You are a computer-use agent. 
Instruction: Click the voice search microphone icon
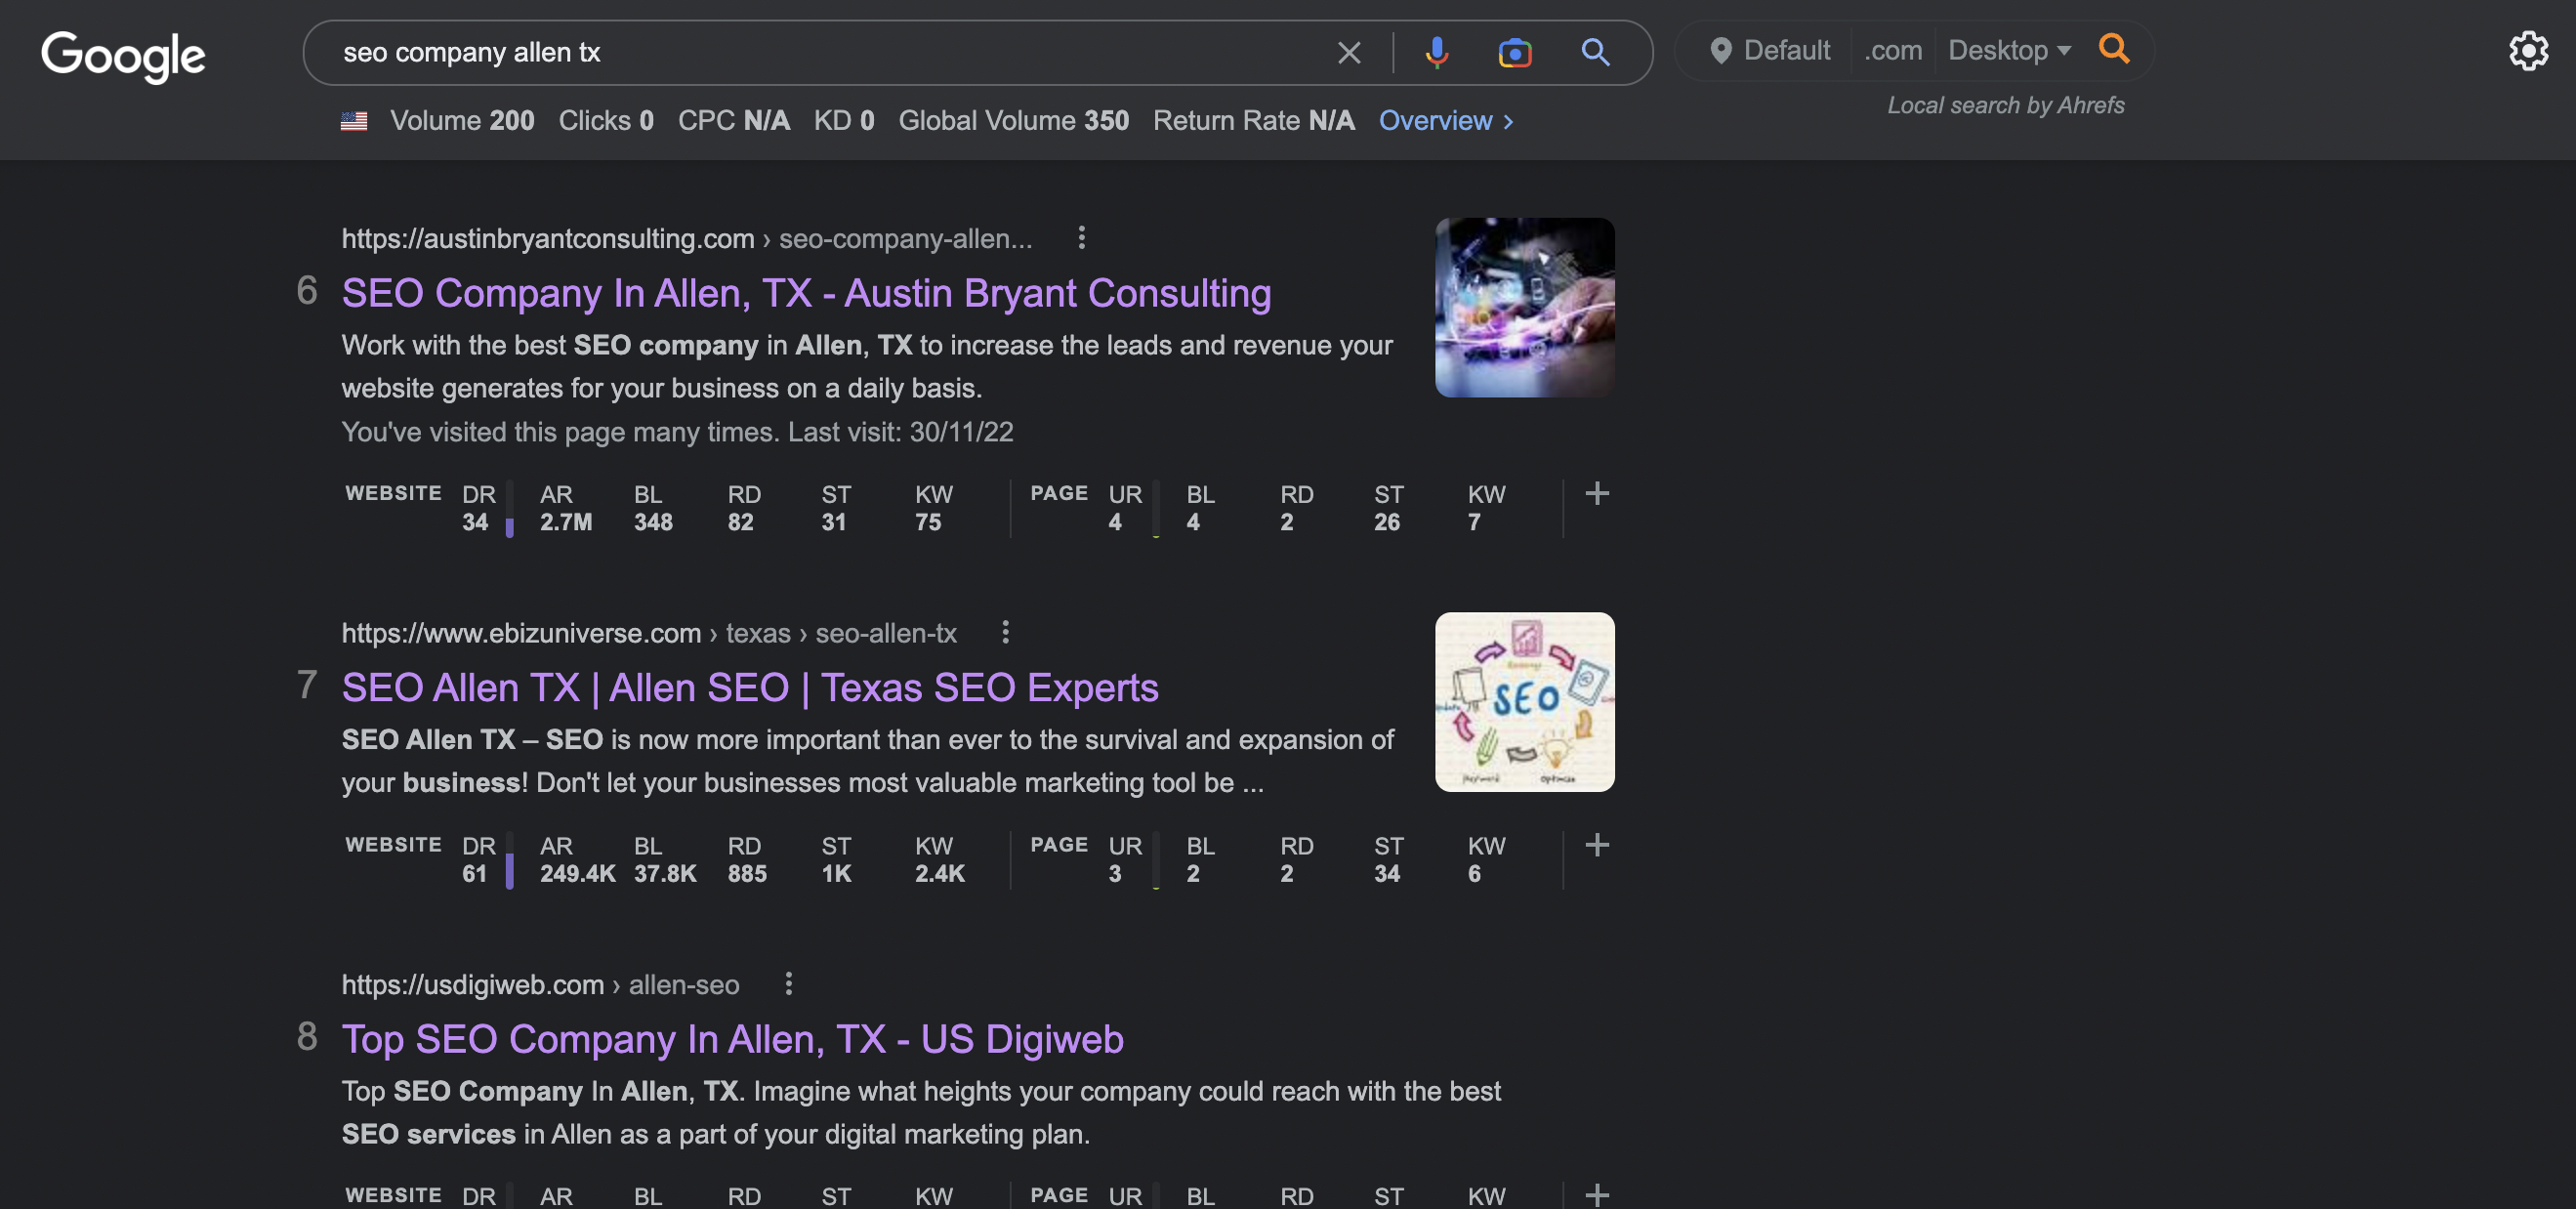1436,52
